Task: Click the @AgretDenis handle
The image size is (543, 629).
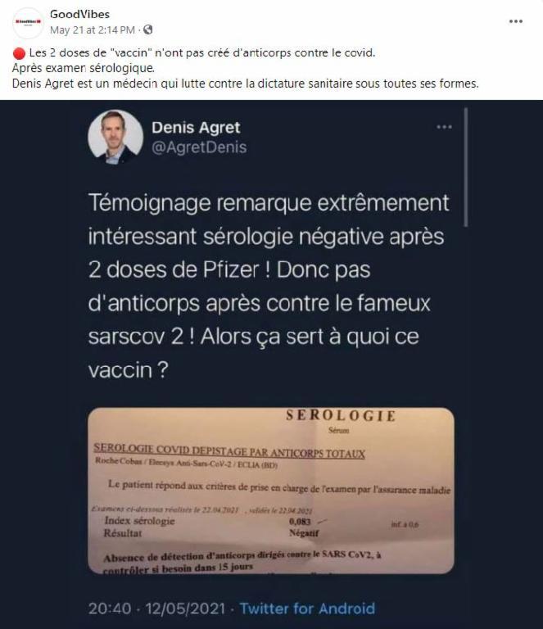Action: (x=199, y=147)
